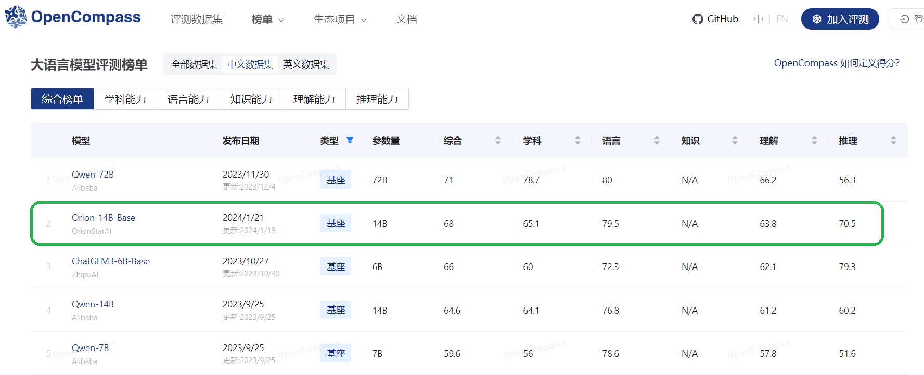Select the 中文数据集 dataset filter
Viewport: 924px width, 375px height.
[x=250, y=64]
